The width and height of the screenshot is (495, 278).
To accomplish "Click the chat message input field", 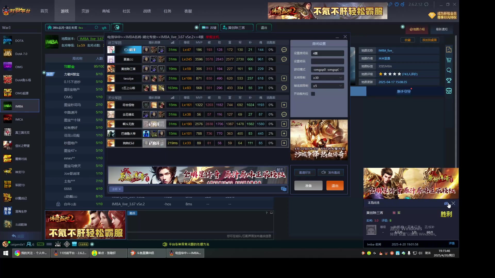I will [202, 189].
